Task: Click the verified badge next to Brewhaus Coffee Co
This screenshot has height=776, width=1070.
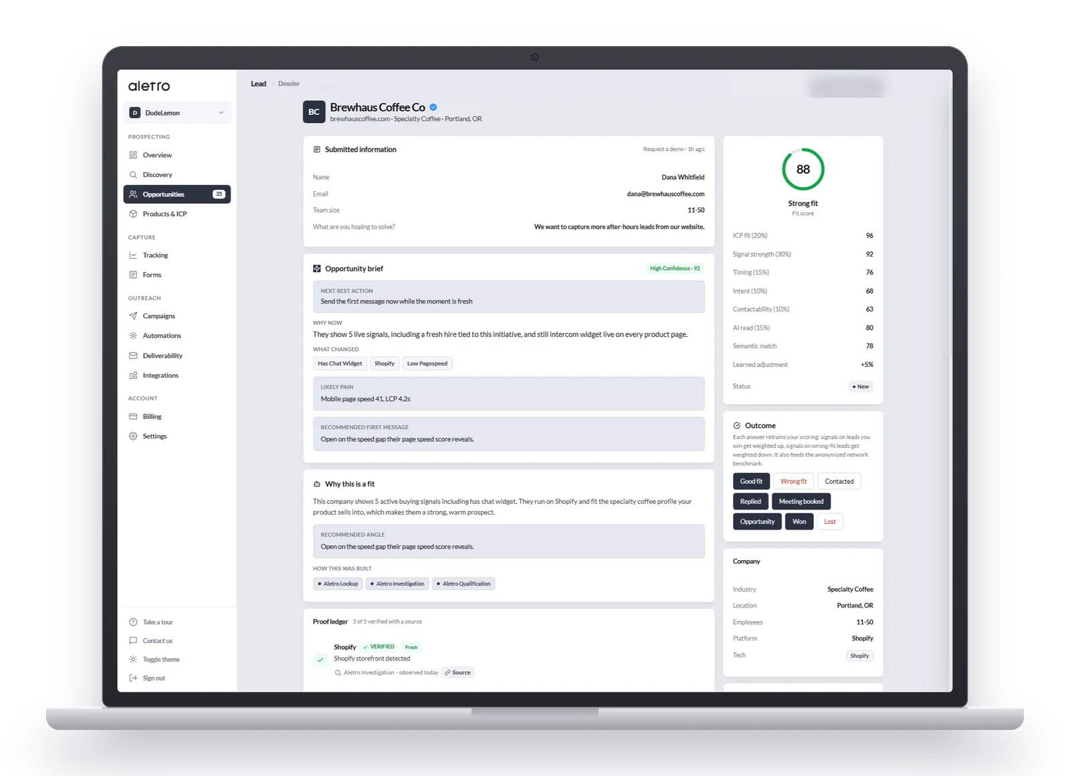Action: pyautogui.click(x=433, y=107)
